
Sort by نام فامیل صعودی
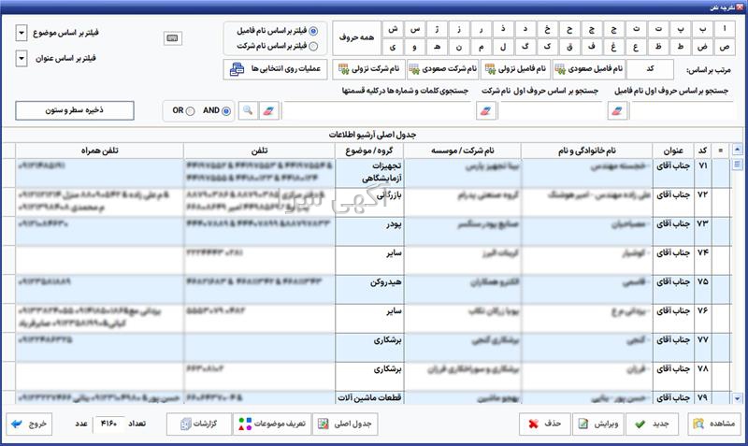pos(589,69)
